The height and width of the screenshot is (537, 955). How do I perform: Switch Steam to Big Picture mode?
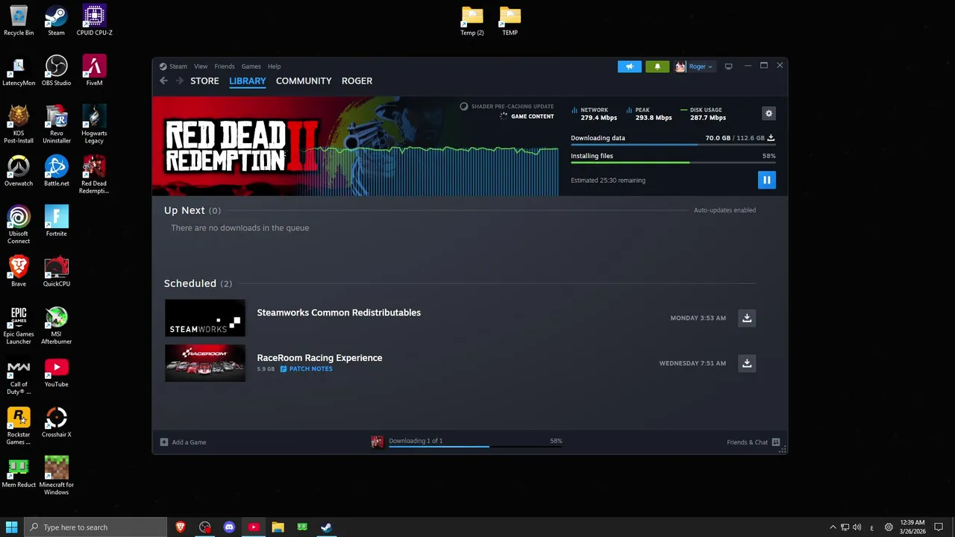[x=728, y=66]
